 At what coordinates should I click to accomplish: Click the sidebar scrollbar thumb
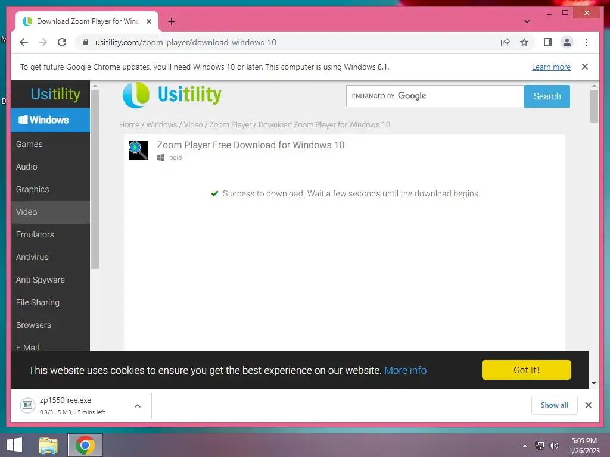coord(95,180)
